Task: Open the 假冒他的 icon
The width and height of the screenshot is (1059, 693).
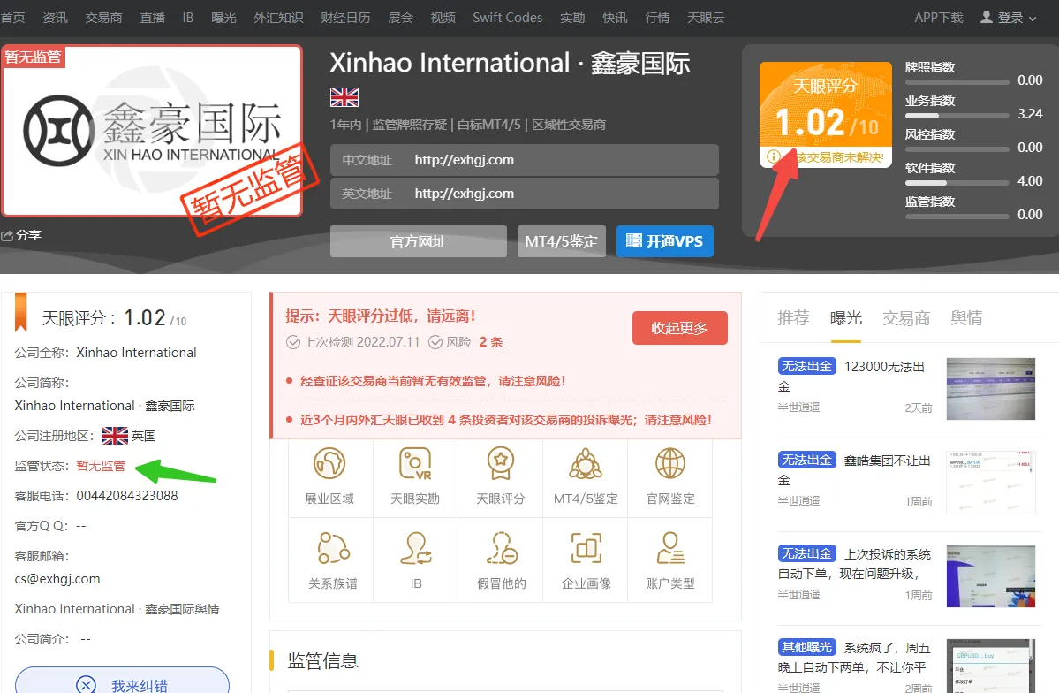Action: click(x=501, y=548)
